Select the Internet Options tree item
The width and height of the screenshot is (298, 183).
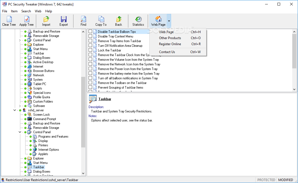coord(49,150)
